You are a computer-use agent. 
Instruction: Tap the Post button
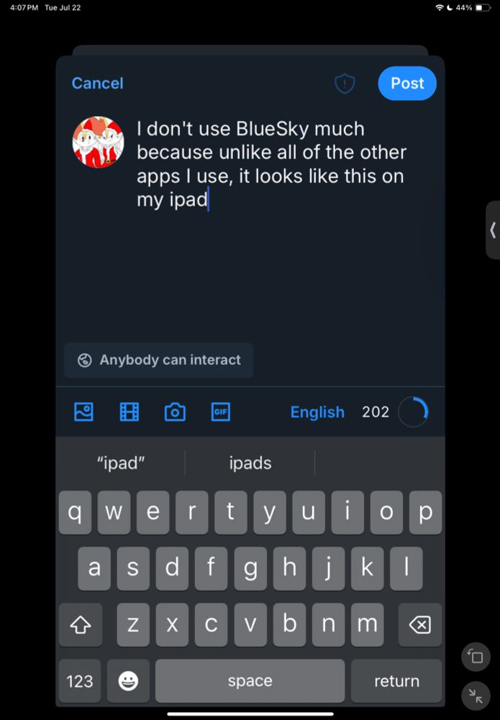click(407, 83)
